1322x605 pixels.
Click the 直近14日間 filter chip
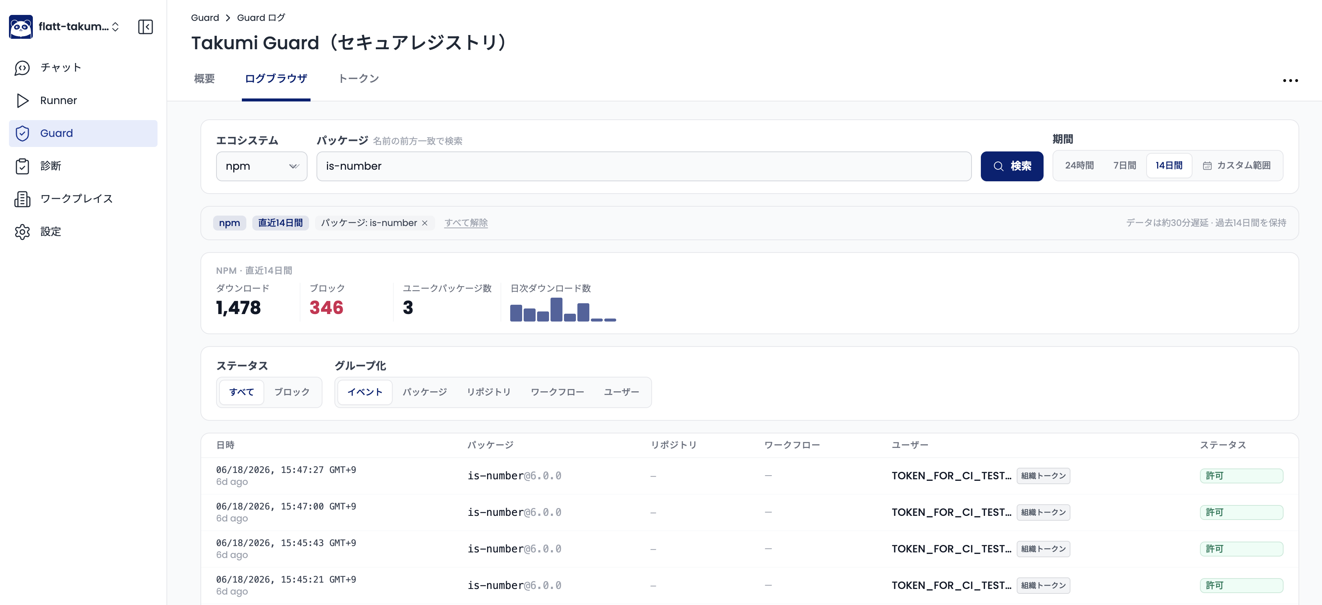tap(280, 223)
